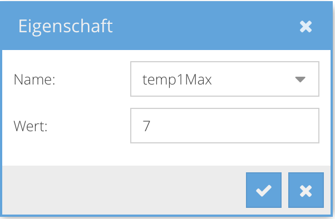The height and width of the screenshot is (219, 335).
Task: Expand the property name list triangle
Action: click(300, 79)
